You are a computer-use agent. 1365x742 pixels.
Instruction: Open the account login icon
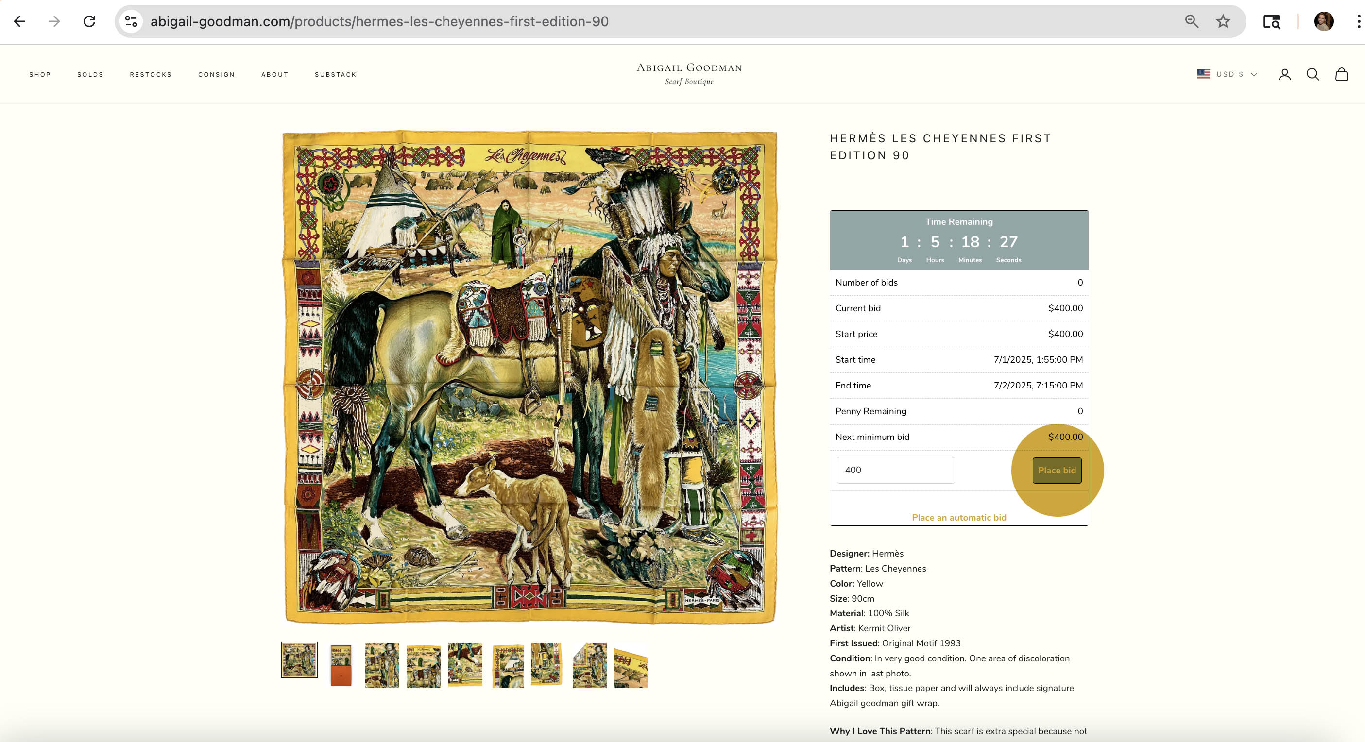coord(1284,75)
